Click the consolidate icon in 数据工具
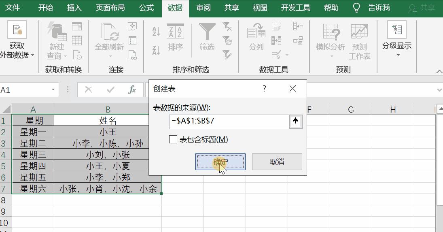 click(x=298, y=26)
